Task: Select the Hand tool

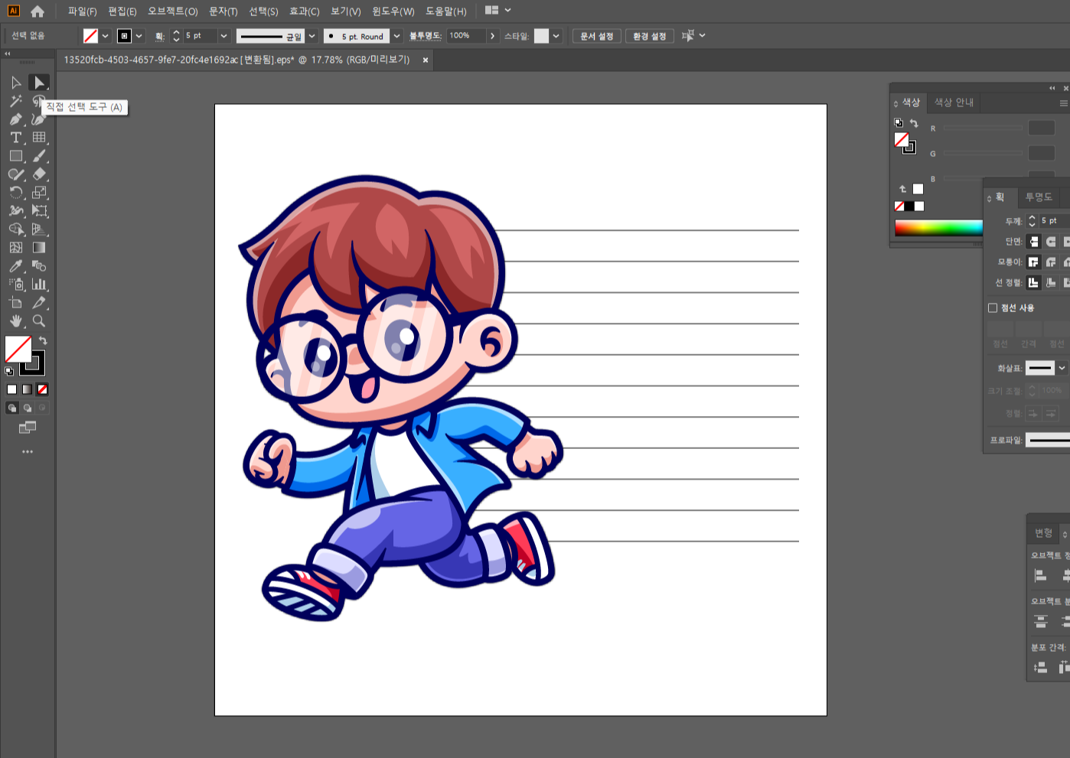Action: coord(16,321)
